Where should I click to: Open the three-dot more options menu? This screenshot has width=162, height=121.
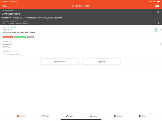158,23
